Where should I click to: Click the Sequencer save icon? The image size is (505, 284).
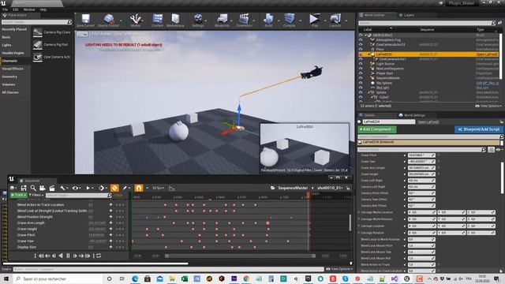(24, 188)
